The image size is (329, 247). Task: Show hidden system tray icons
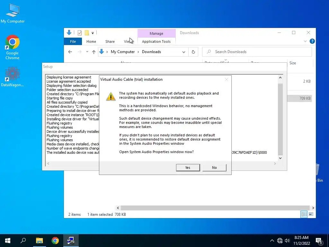(272, 241)
